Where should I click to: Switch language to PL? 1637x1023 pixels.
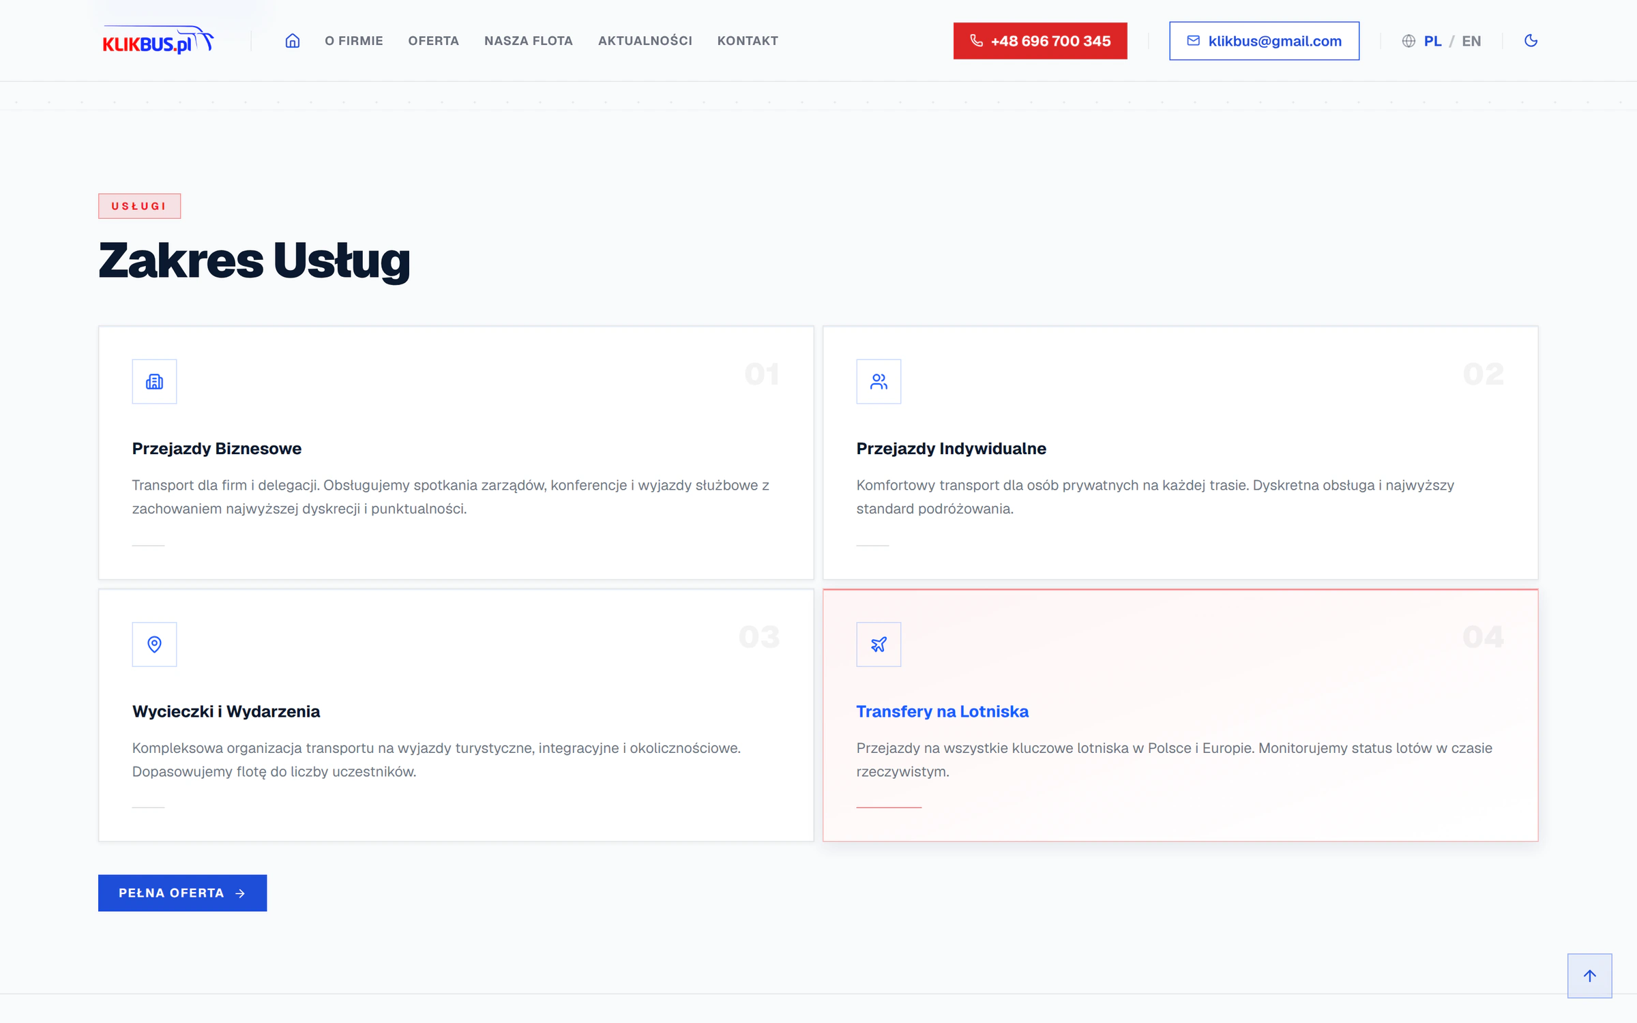tap(1432, 41)
